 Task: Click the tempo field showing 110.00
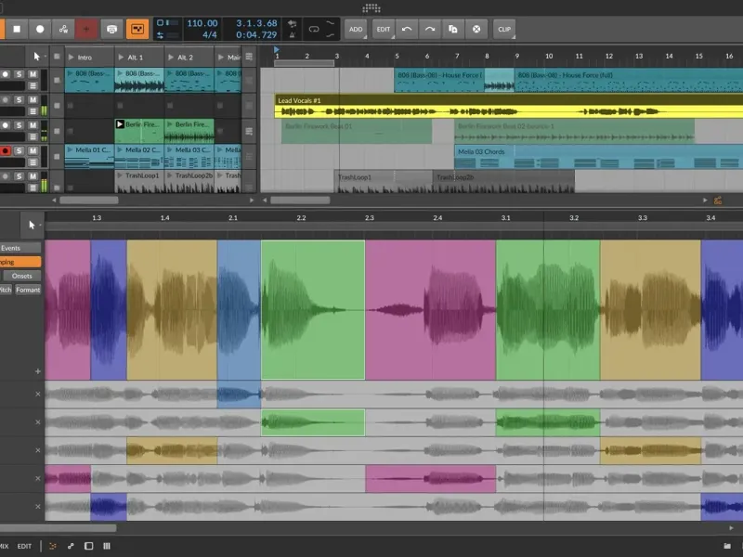[202, 22]
